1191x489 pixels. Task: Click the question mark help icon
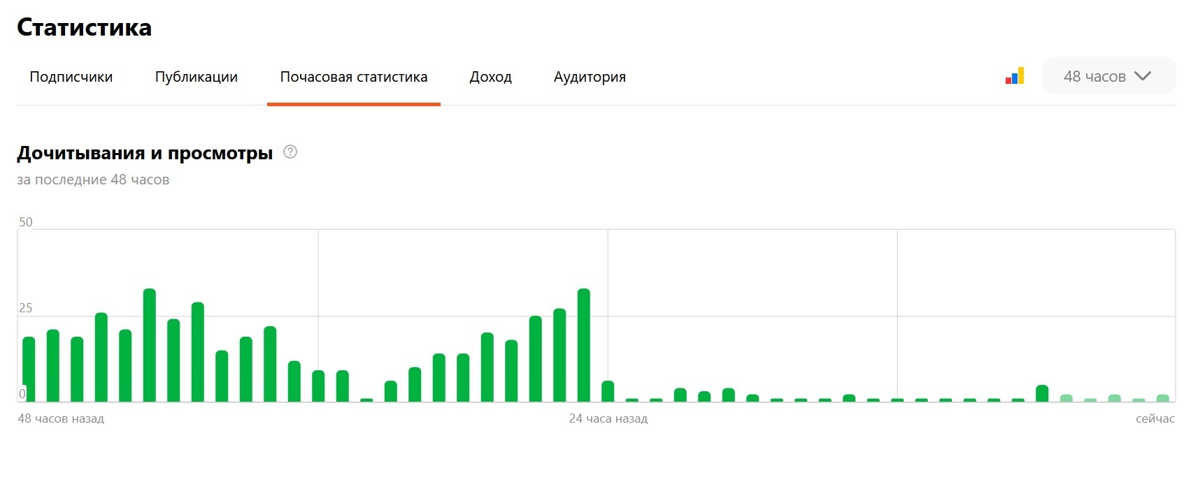(290, 152)
